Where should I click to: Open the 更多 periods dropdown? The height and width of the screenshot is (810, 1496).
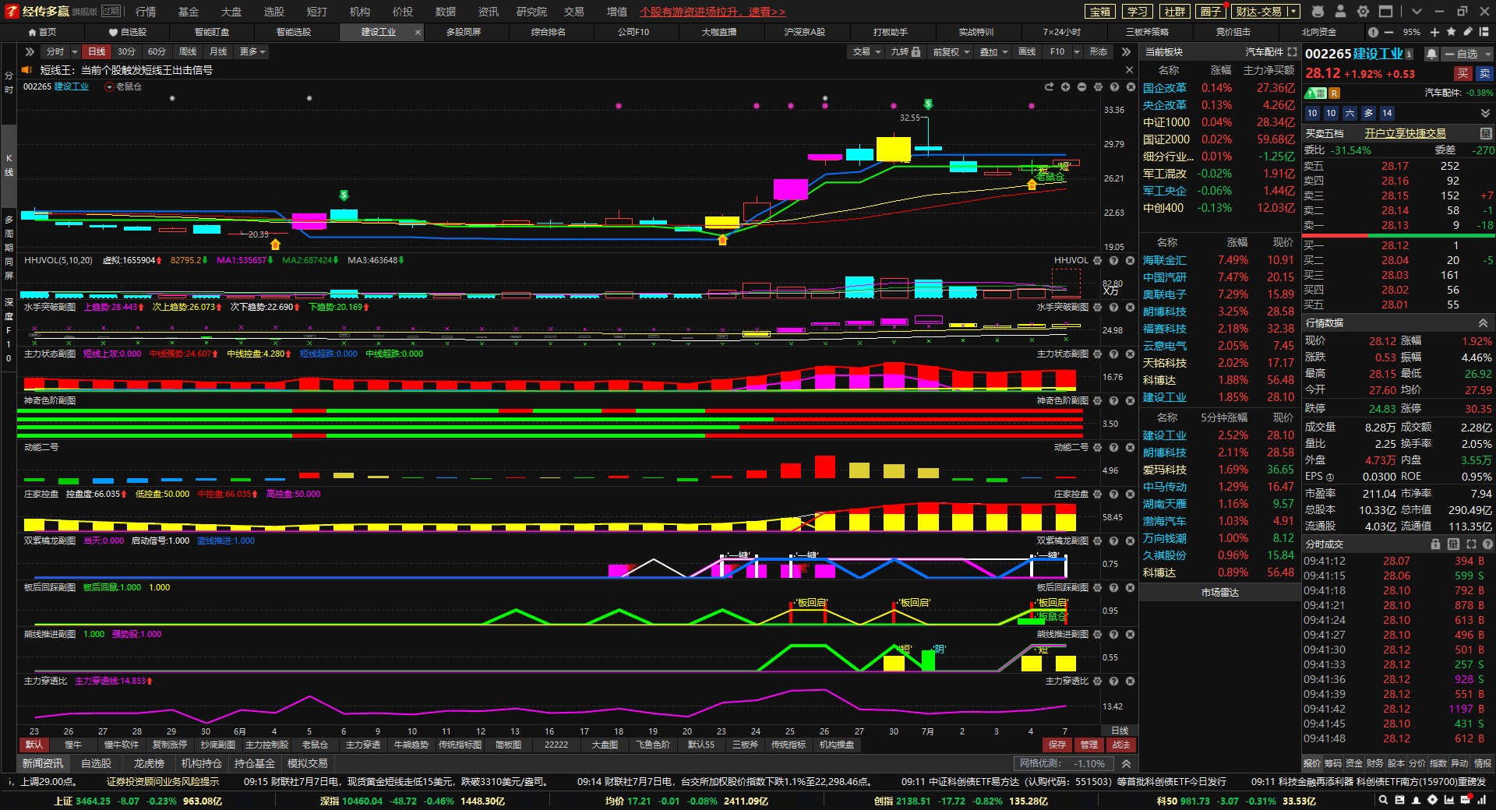(x=252, y=51)
